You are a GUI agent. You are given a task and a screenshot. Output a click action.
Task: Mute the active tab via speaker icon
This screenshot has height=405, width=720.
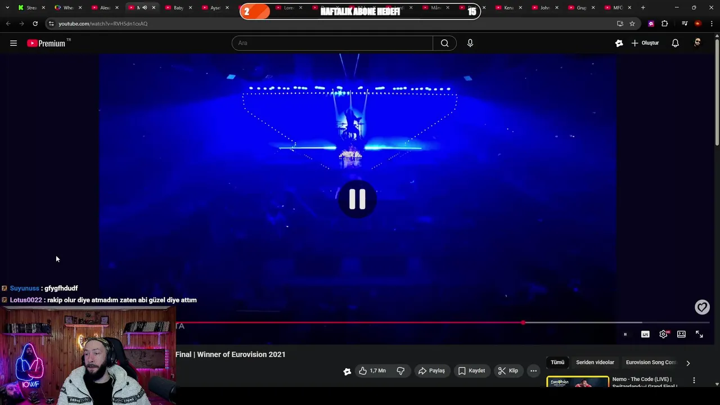[x=145, y=7]
